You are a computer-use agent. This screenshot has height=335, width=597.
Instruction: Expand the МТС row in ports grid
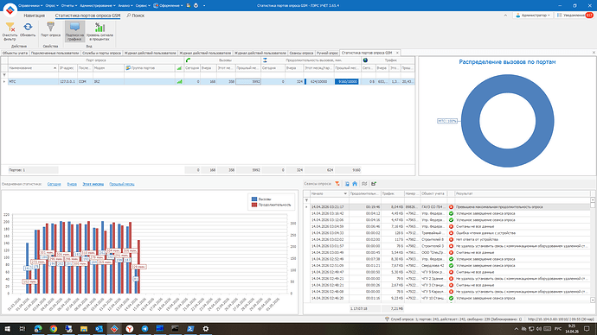[4, 82]
